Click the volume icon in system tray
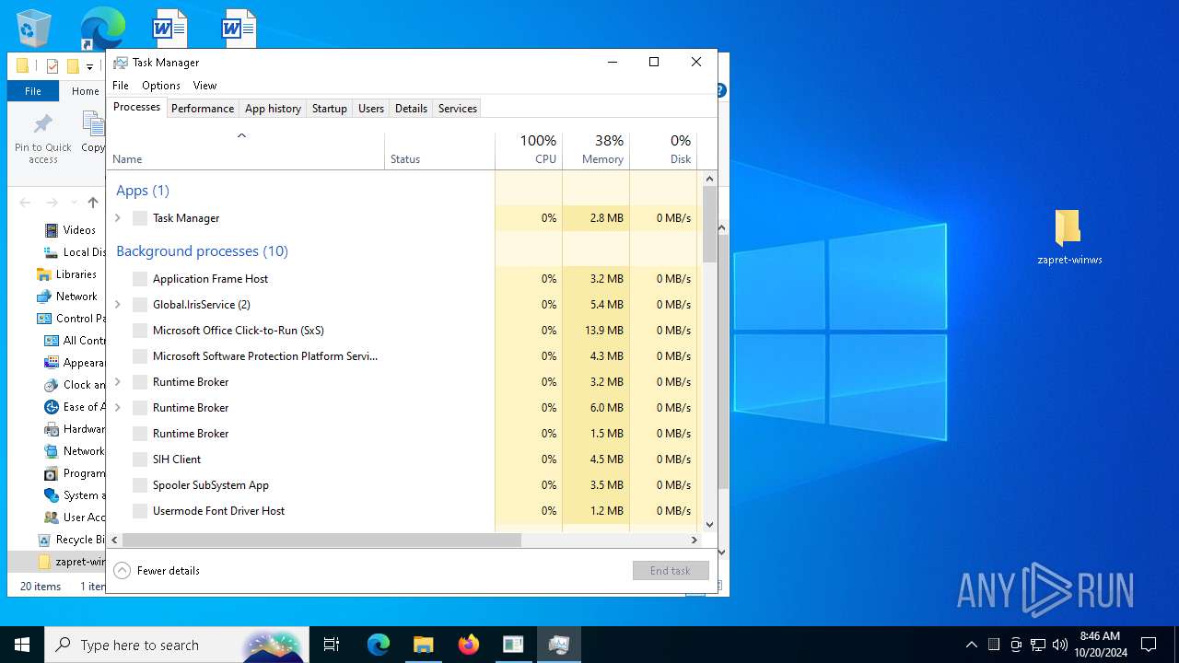1179x663 pixels. 1060,645
